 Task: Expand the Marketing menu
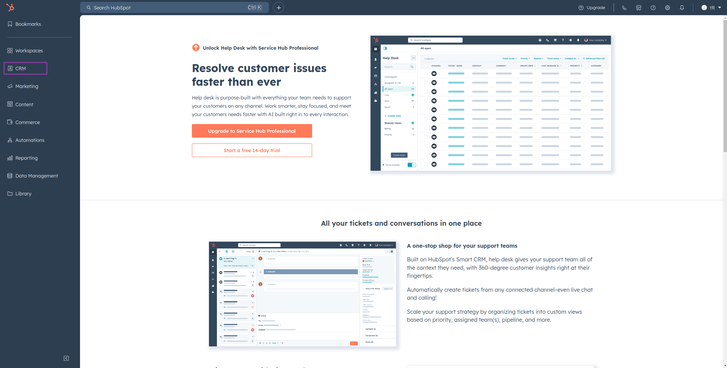point(27,86)
